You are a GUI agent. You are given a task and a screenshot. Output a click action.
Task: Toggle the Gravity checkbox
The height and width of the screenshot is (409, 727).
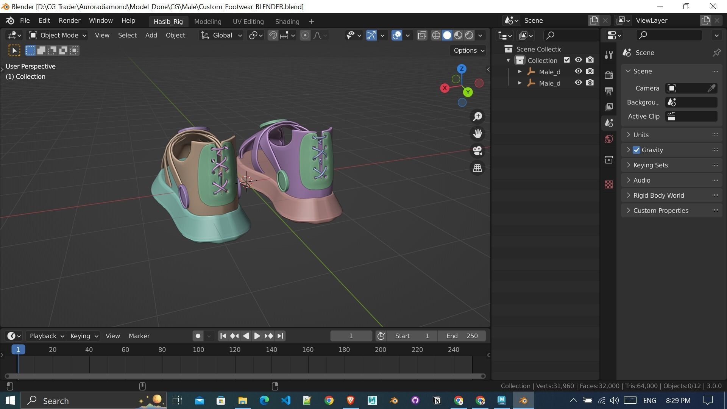click(x=637, y=150)
